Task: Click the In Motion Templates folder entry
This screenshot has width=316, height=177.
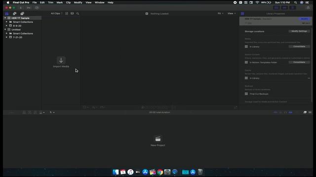Action: [263, 62]
